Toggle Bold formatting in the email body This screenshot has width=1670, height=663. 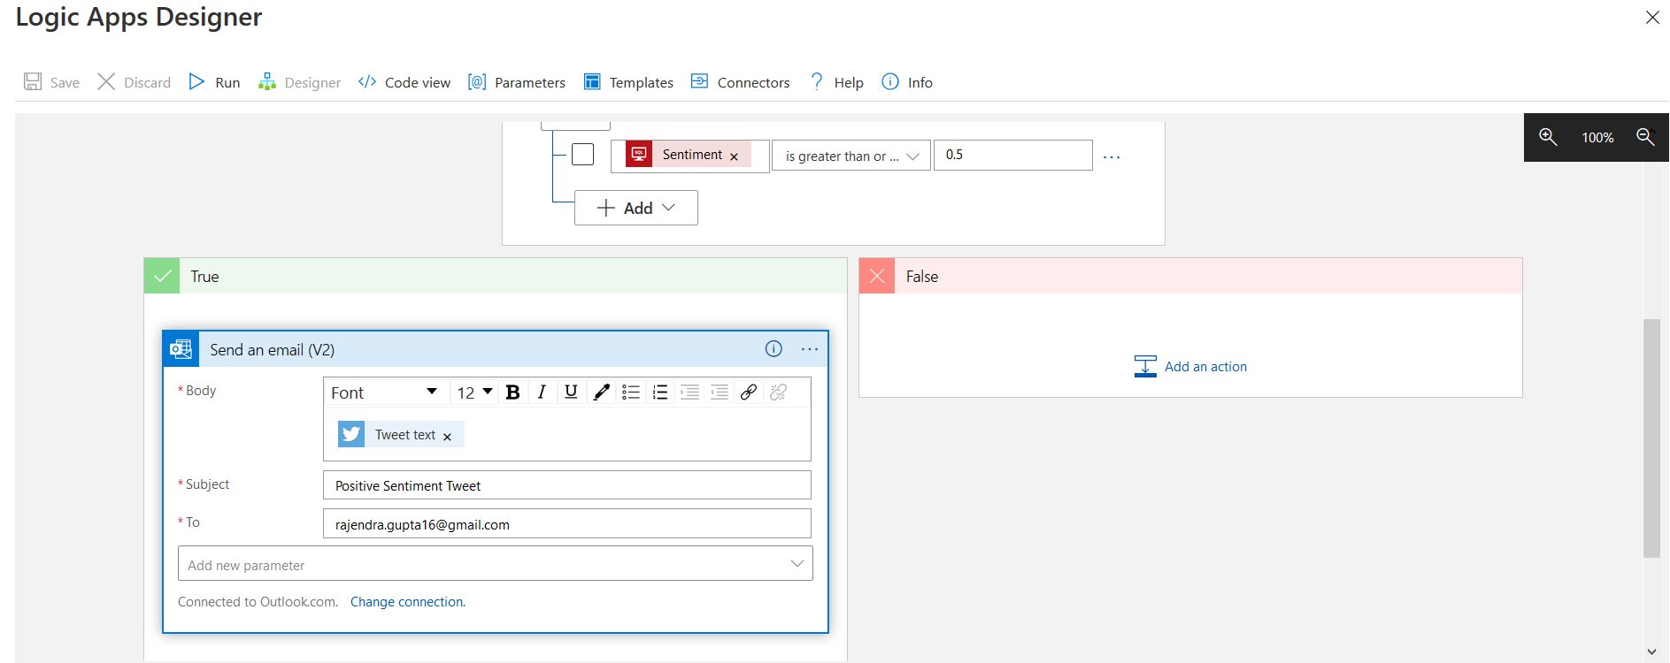tap(512, 392)
